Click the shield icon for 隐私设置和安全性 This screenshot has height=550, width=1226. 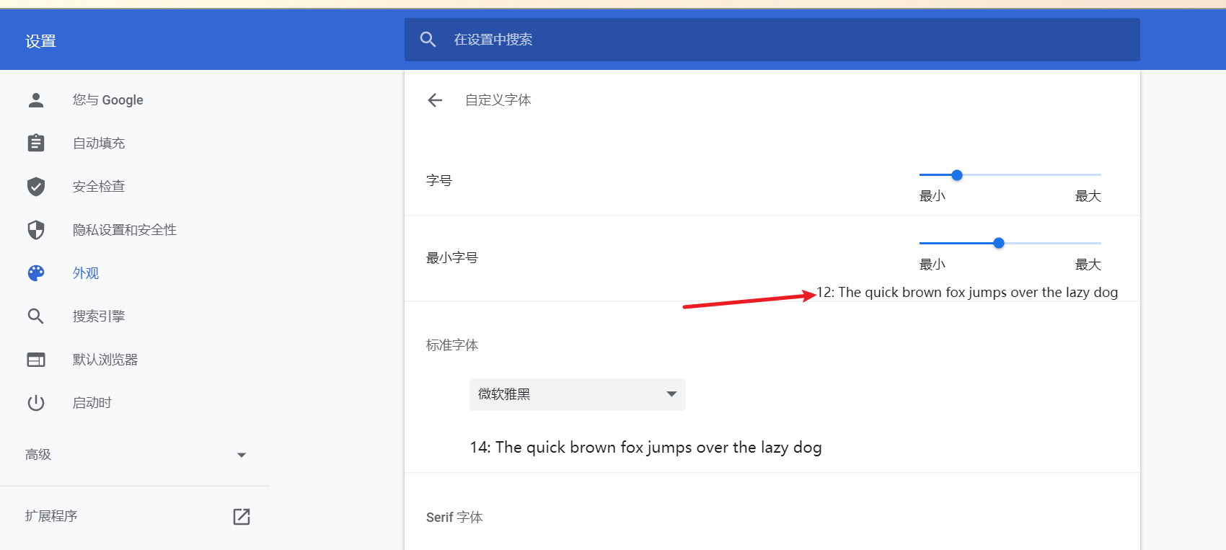[36, 230]
